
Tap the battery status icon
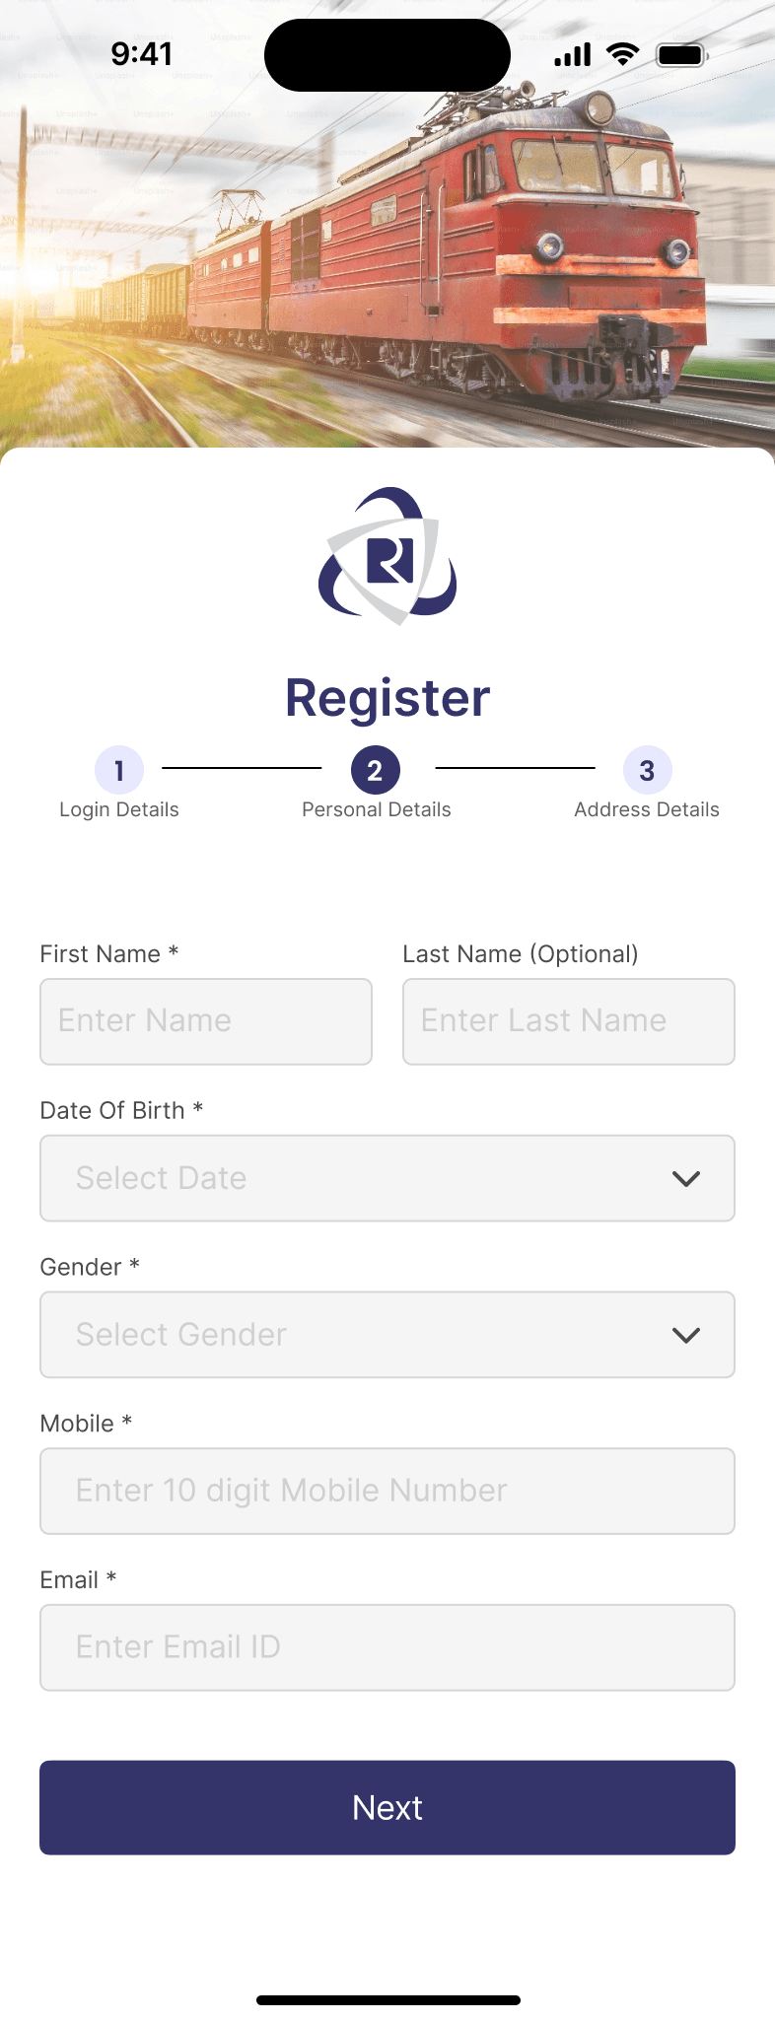pyautogui.click(x=682, y=55)
